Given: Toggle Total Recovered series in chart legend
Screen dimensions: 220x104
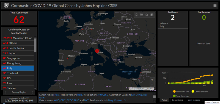Looking at the screenshot, I should coord(181,96).
